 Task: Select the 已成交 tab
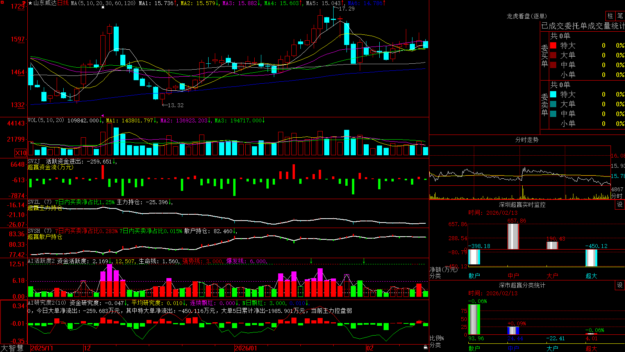tap(553, 26)
